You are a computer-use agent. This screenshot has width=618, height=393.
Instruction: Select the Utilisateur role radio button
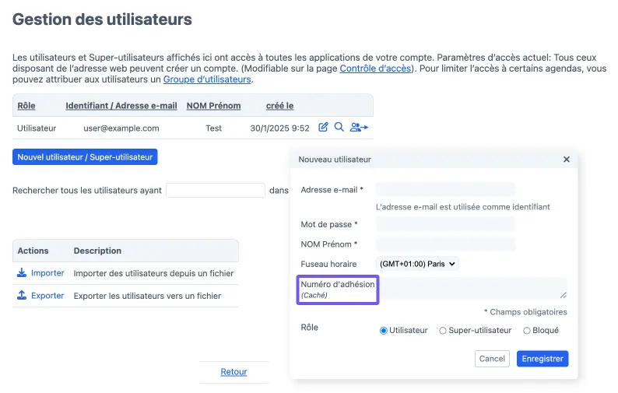click(384, 331)
